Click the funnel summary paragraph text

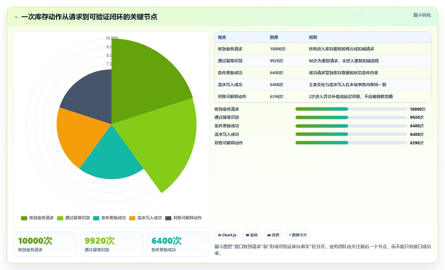tap(323, 250)
